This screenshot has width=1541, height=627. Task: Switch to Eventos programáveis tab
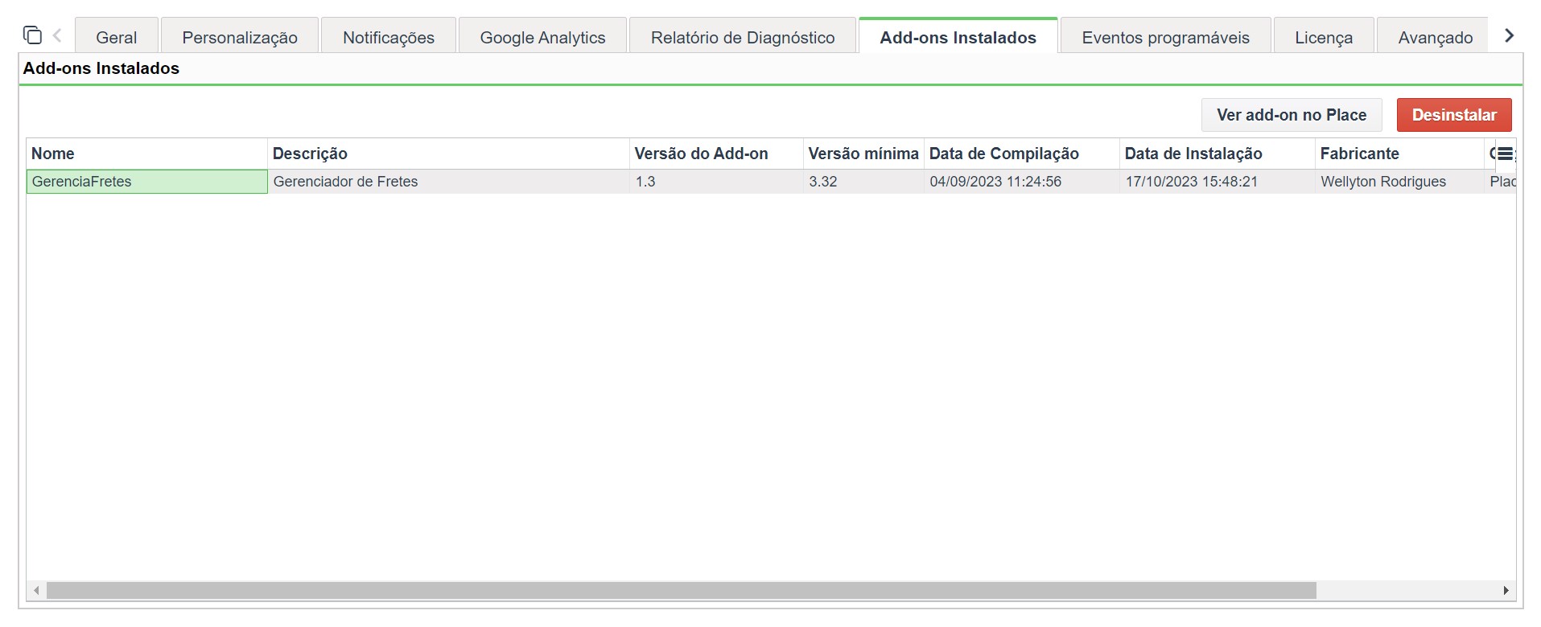tap(1165, 36)
